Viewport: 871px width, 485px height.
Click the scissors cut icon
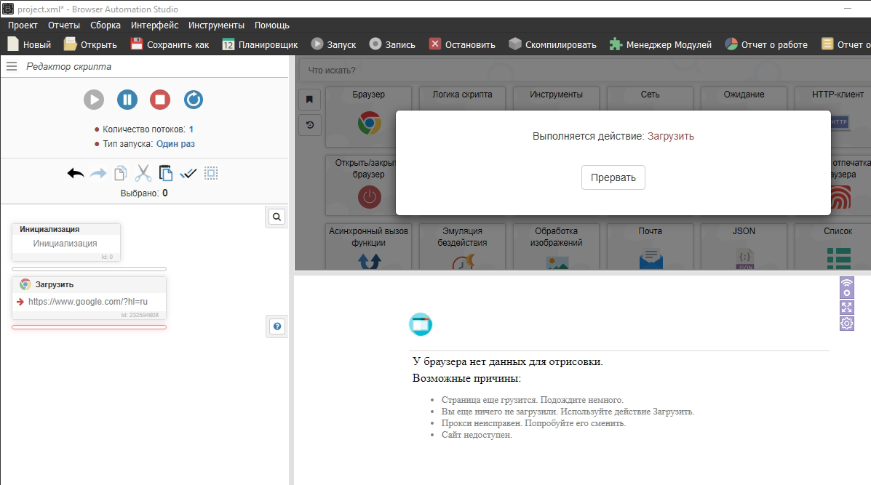point(143,173)
